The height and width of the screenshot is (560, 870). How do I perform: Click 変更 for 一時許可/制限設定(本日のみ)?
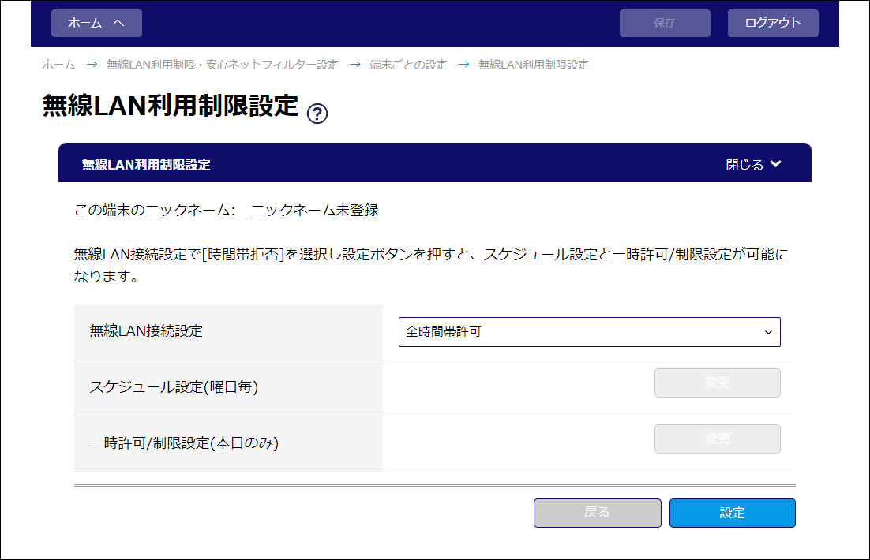click(717, 439)
